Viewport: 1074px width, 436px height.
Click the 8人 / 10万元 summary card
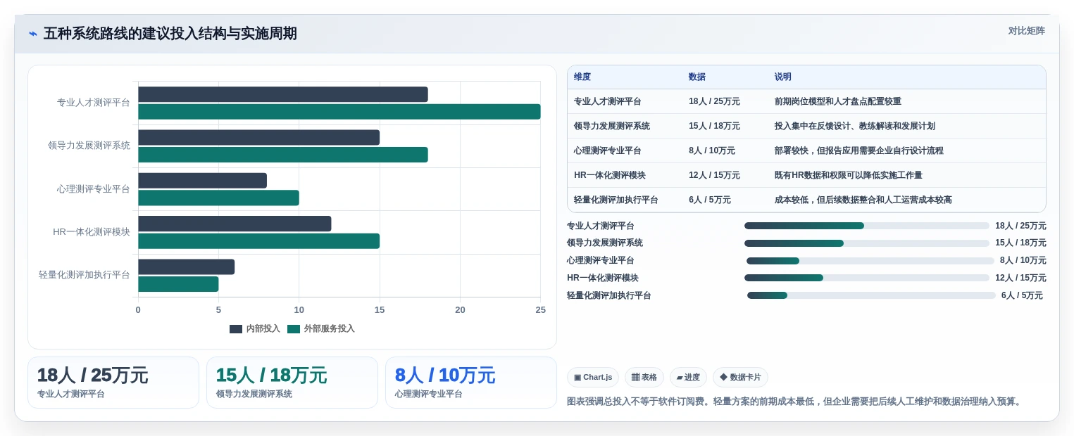point(471,383)
